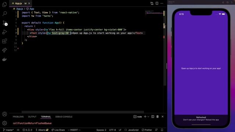Switch to the PROBLEMS panel tab

pos(18,117)
